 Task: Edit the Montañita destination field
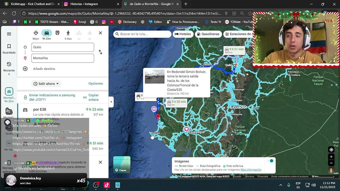[x=63, y=58]
